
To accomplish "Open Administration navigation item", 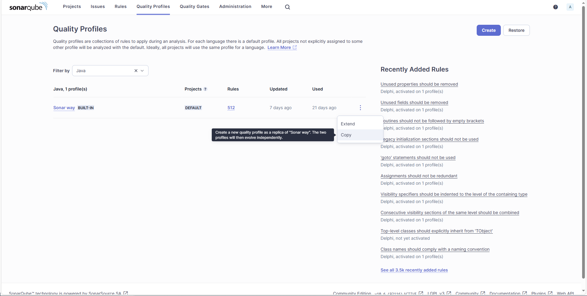I will [235, 6].
